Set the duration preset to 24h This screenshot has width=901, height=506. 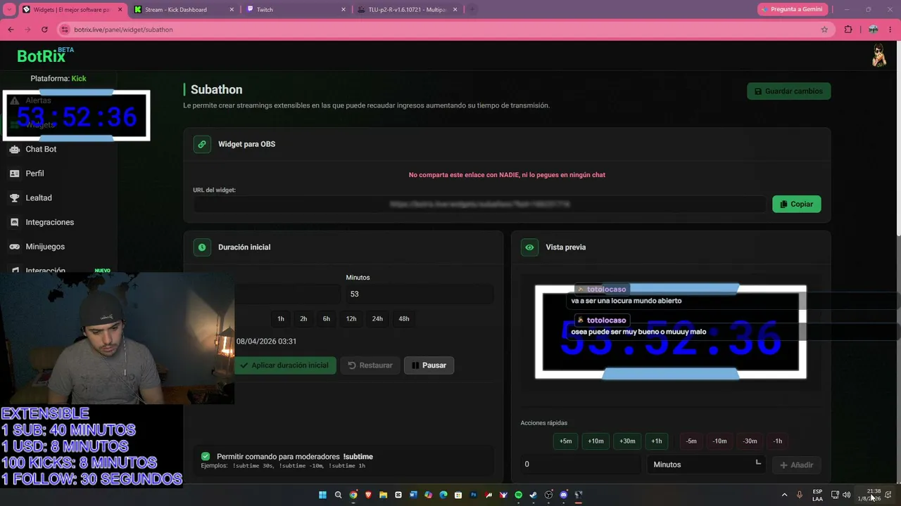click(377, 319)
